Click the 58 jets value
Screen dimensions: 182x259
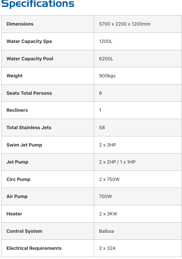102,128
